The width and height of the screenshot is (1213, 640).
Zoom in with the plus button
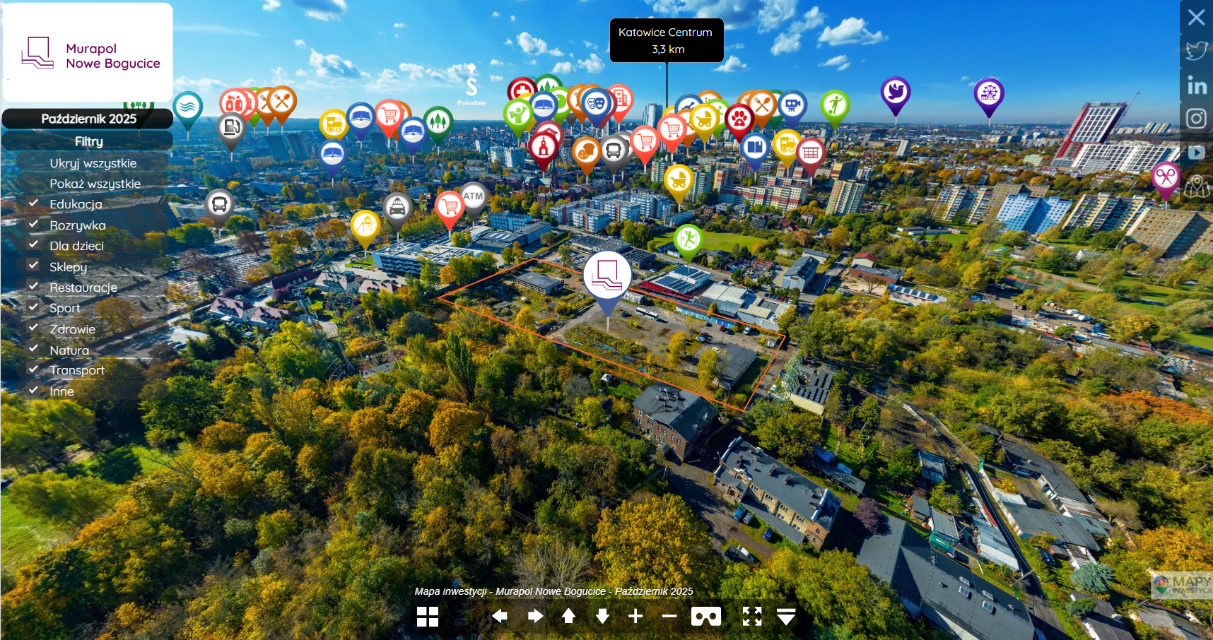(x=635, y=617)
